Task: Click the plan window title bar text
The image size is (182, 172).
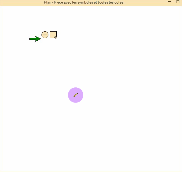Action: [84, 2]
